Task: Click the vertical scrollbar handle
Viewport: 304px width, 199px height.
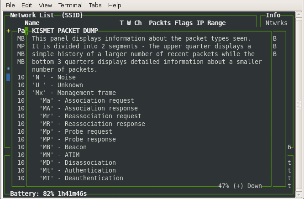Action: click(299, 105)
